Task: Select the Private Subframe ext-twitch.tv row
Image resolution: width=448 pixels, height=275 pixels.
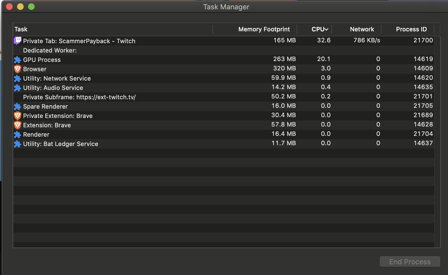Action: 224,97
